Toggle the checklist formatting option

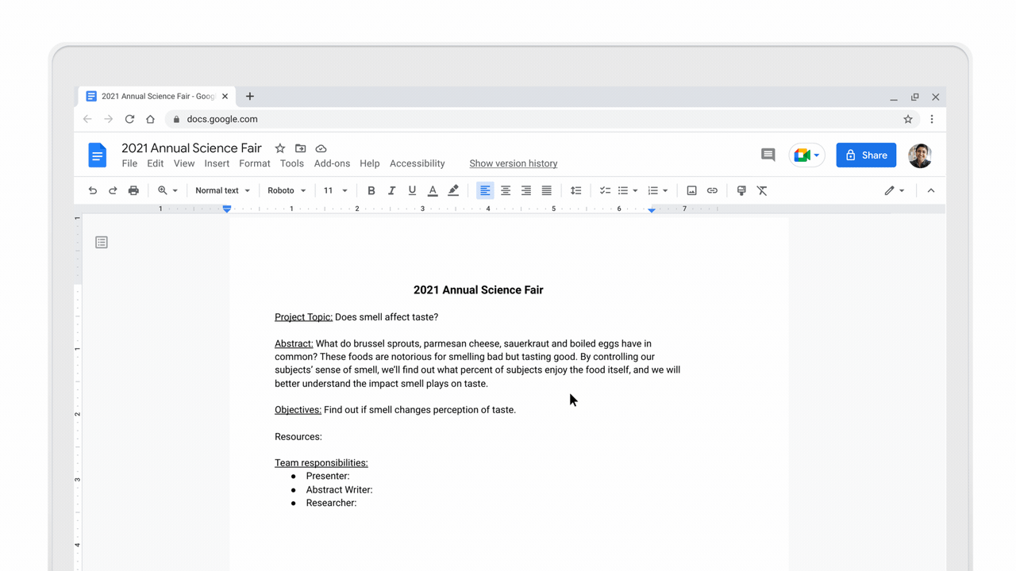click(605, 190)
